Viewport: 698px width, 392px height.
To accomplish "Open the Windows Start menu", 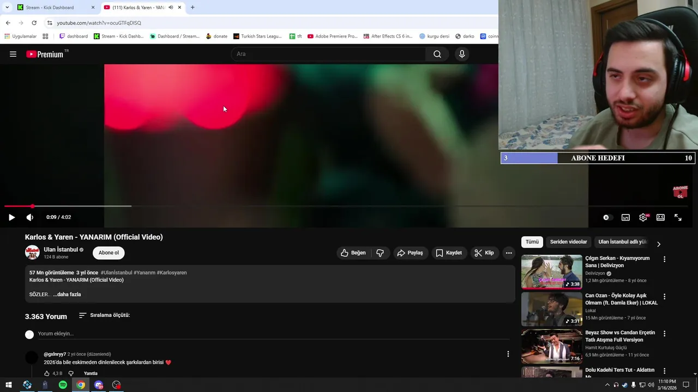I will (x=9, y=385).
